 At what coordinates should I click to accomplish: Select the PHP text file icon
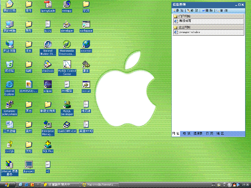point(67,87)
